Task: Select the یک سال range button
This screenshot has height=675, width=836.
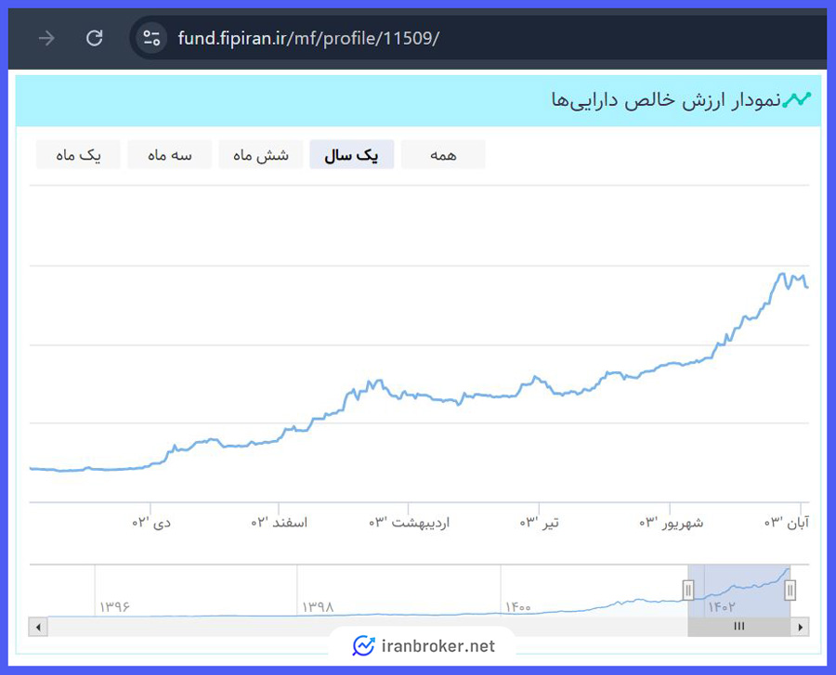Action: (352, 154)
